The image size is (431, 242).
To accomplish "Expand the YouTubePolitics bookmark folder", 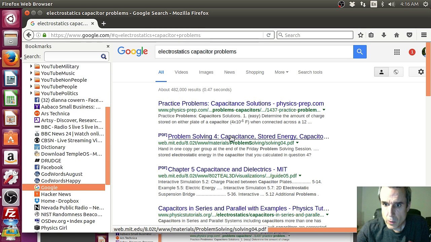I will click(31, 93).
